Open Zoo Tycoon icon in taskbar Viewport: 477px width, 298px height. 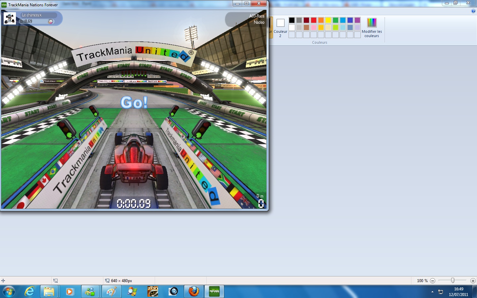tap(153, 291)
